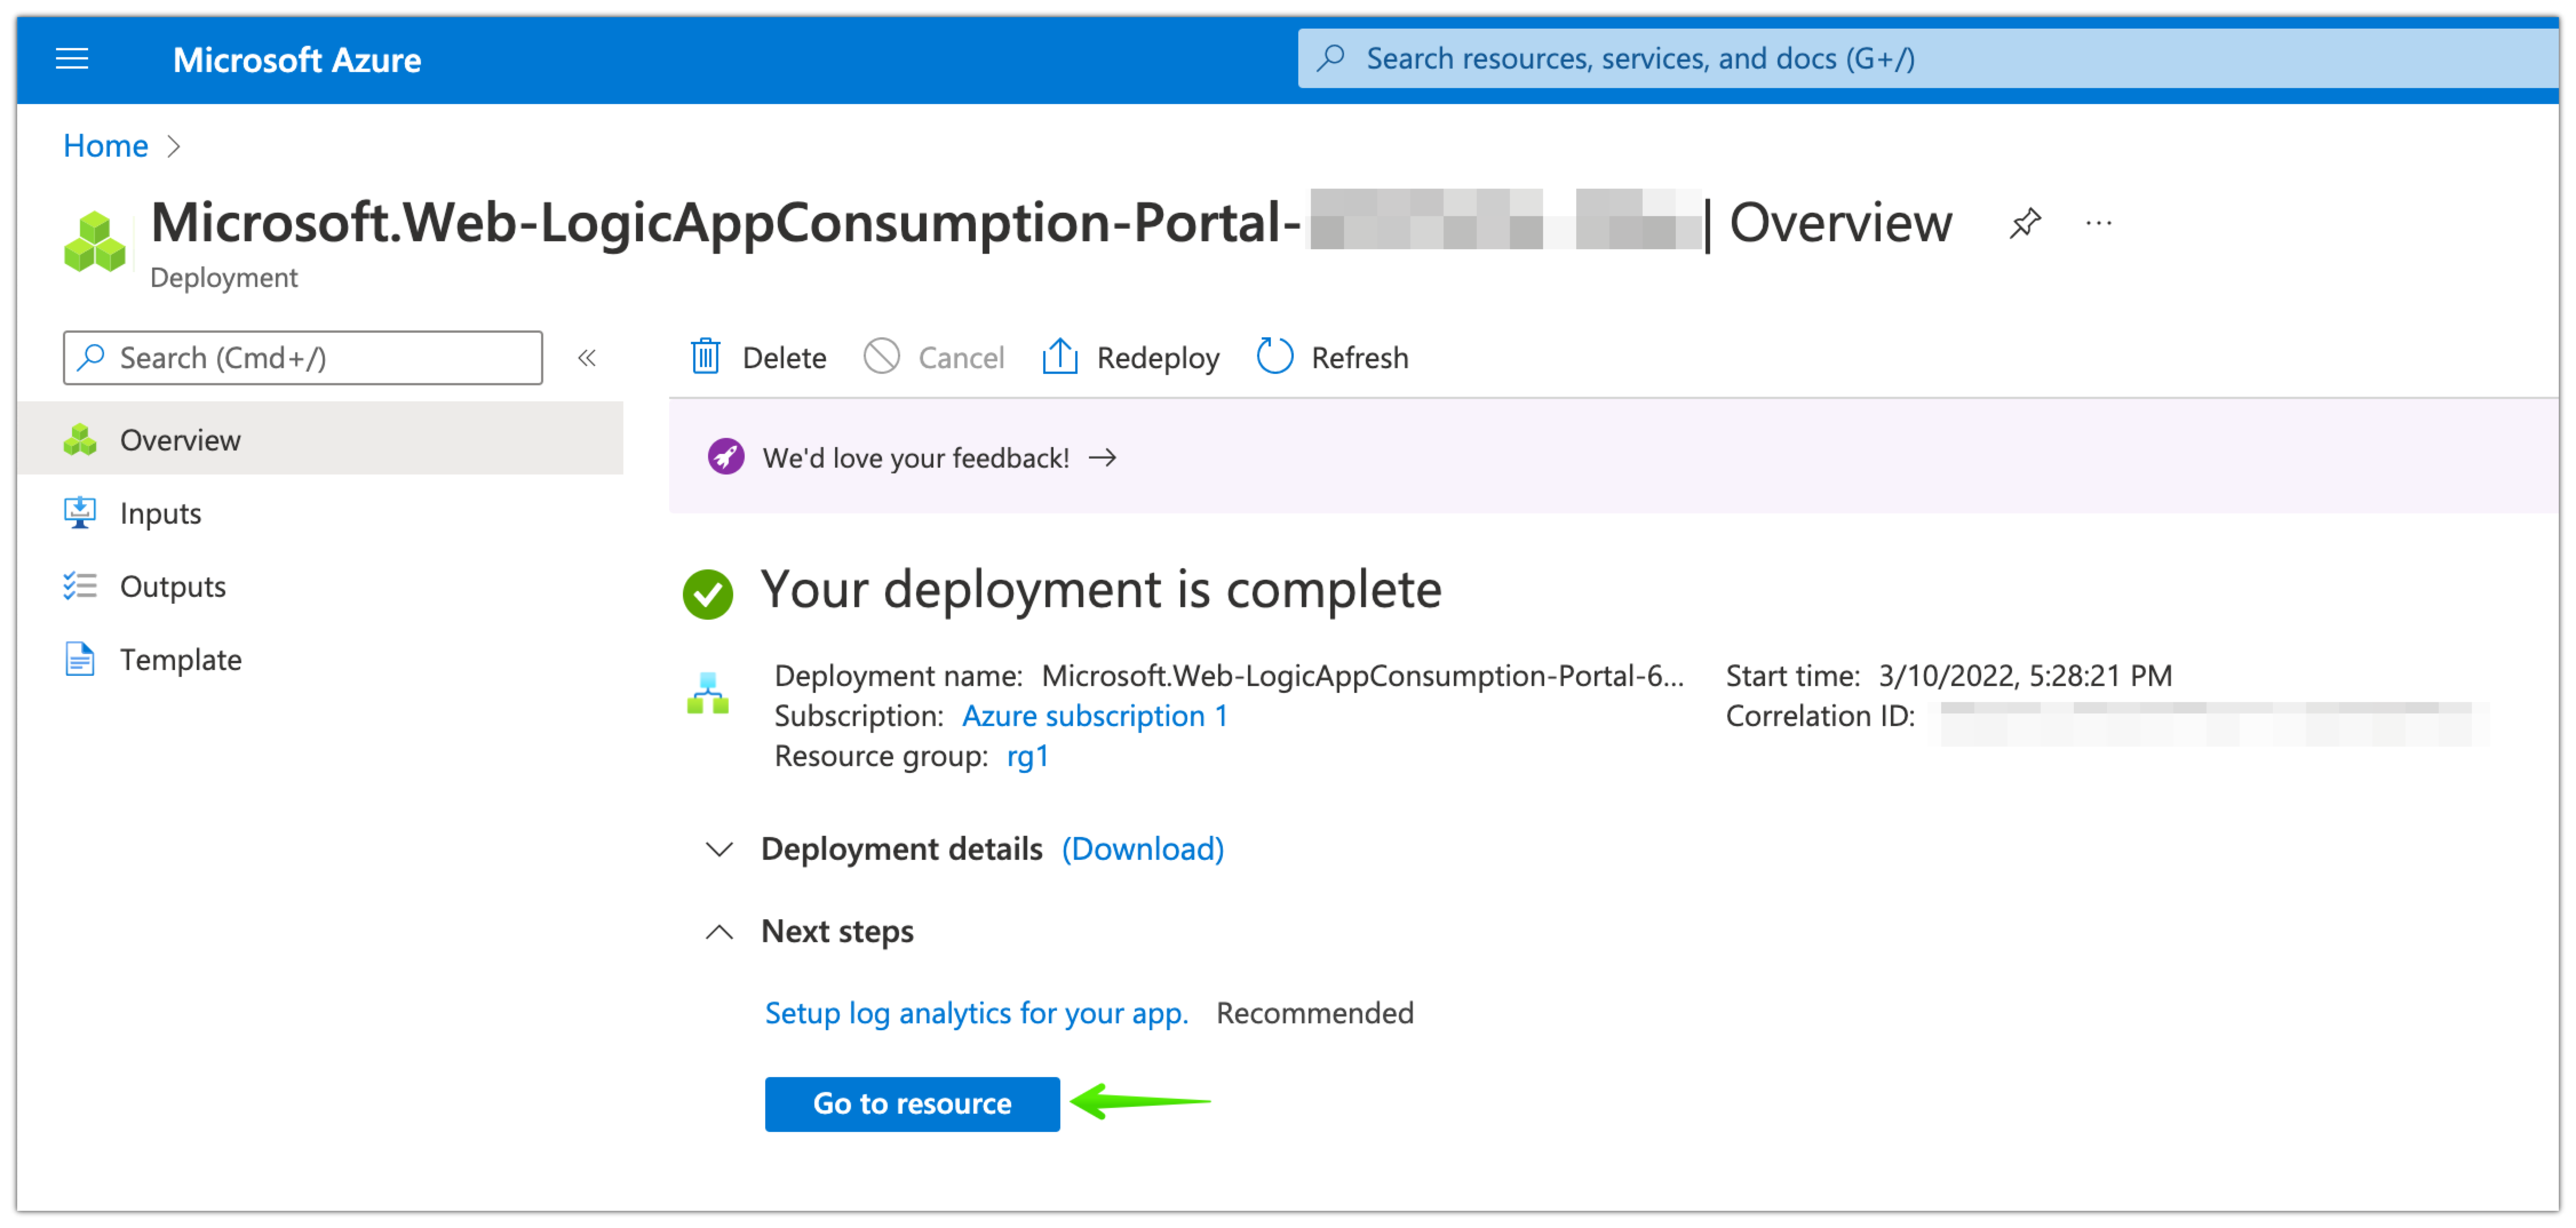This screenshot has height=1228, width=2576.
Task: Click the Go to resource button
Action: (x=912, y=1104)
